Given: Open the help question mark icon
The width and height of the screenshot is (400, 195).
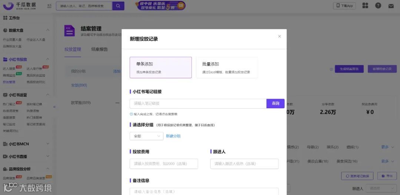Looking at the screenshot, I should pyautogui.click(x=378, y=6).
